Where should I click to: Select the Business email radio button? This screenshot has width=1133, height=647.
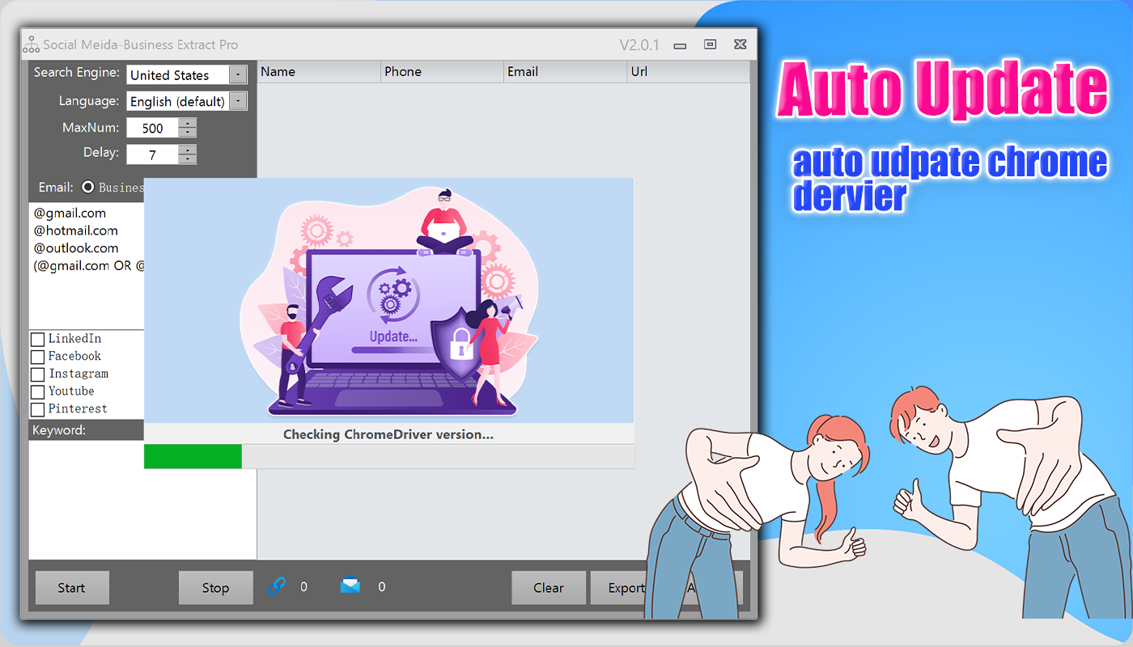pyautogui.click(x=88, y=187)
